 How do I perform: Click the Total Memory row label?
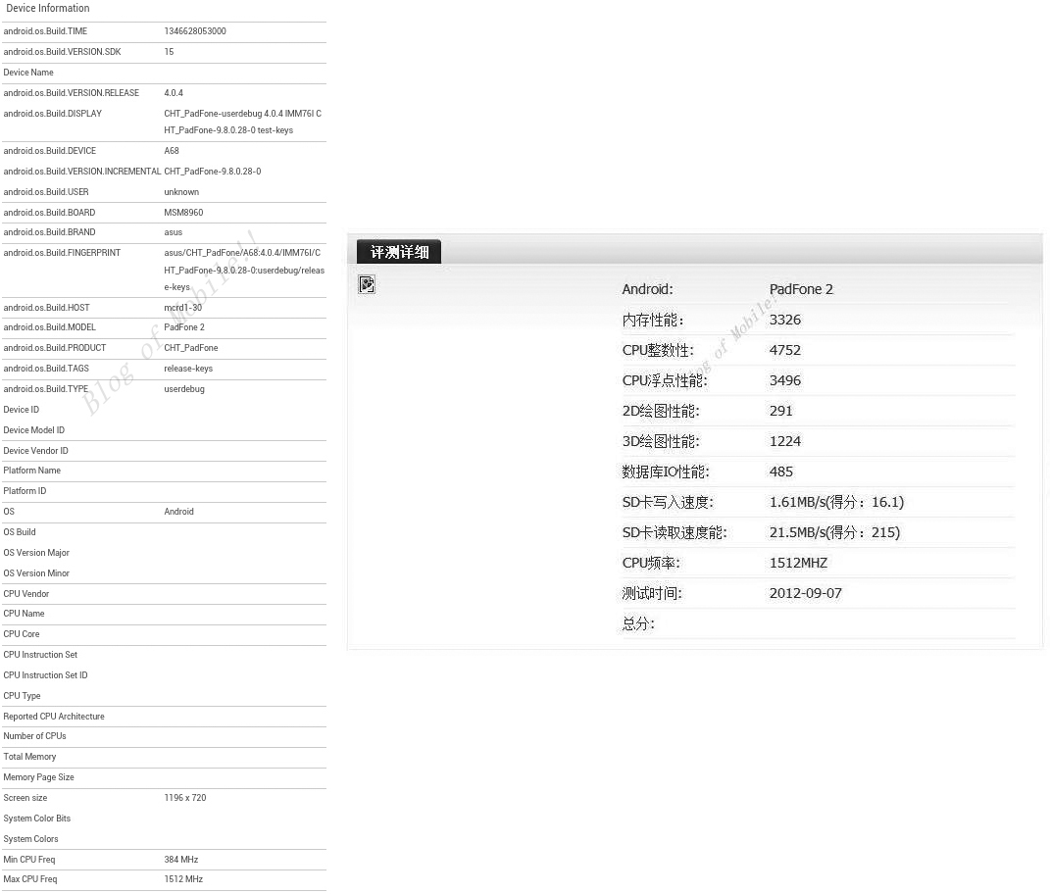pos(29,757)
